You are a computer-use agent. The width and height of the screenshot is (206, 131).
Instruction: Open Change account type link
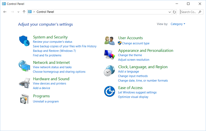tap(135, 43)
